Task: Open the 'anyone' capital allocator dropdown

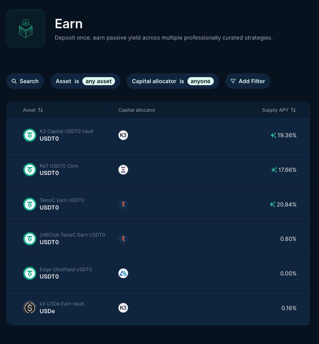Action: coord(201,81)
